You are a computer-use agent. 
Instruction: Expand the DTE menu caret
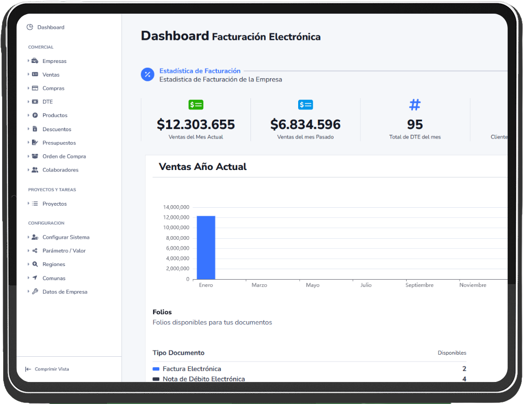(28, 102)
